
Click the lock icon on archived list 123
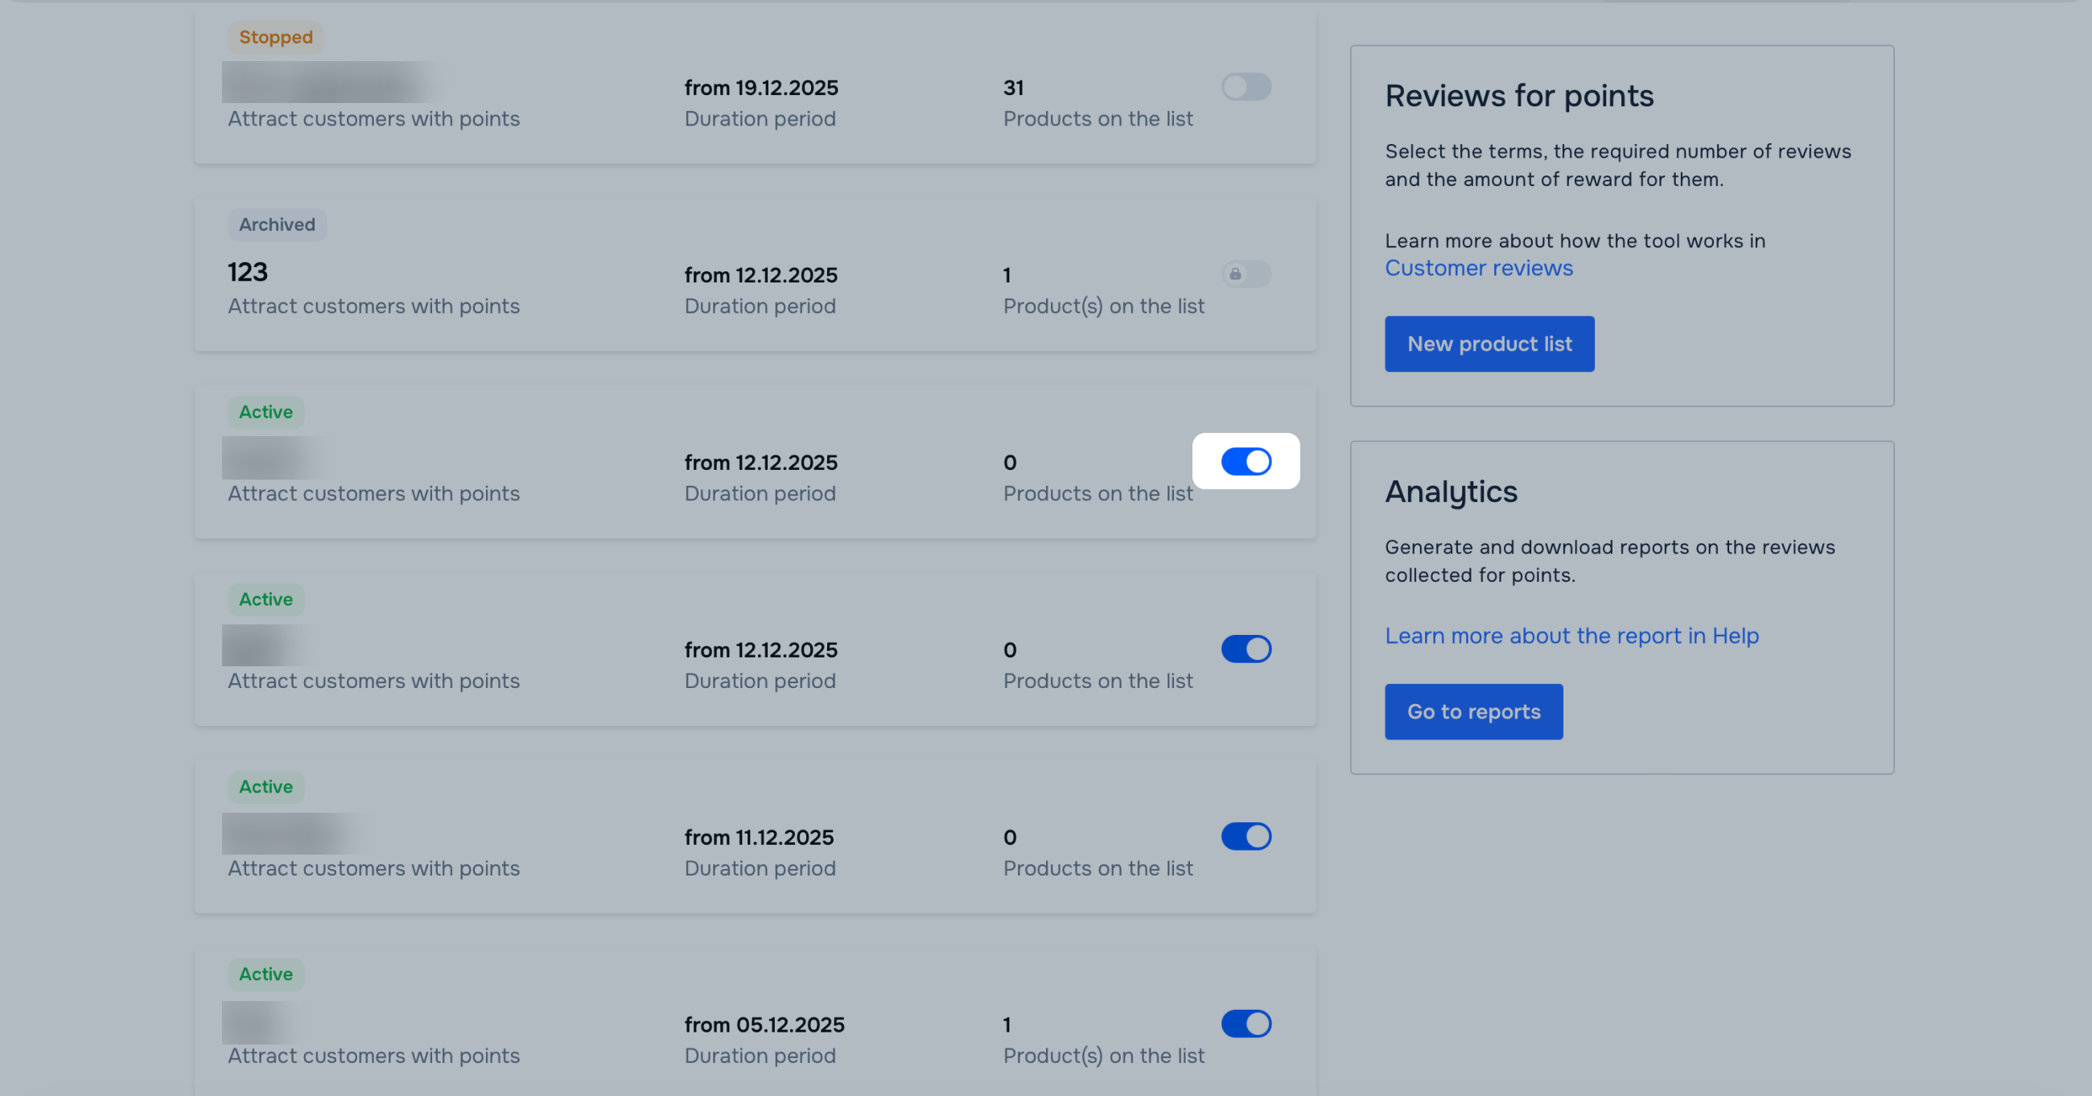(1235, 274)
